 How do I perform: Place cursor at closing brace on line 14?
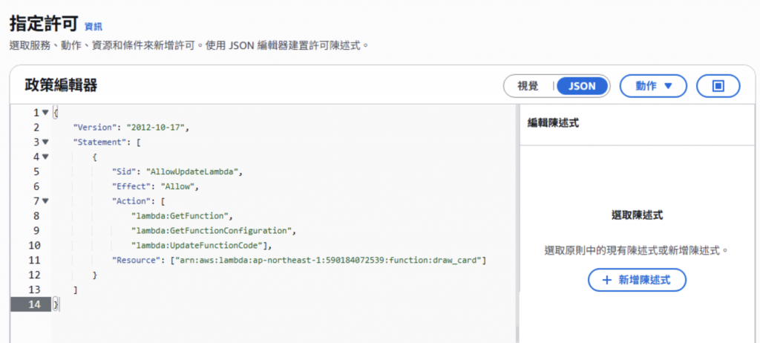[55, 304]
